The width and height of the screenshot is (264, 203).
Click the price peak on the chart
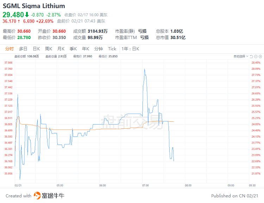(x=145, y=69)
